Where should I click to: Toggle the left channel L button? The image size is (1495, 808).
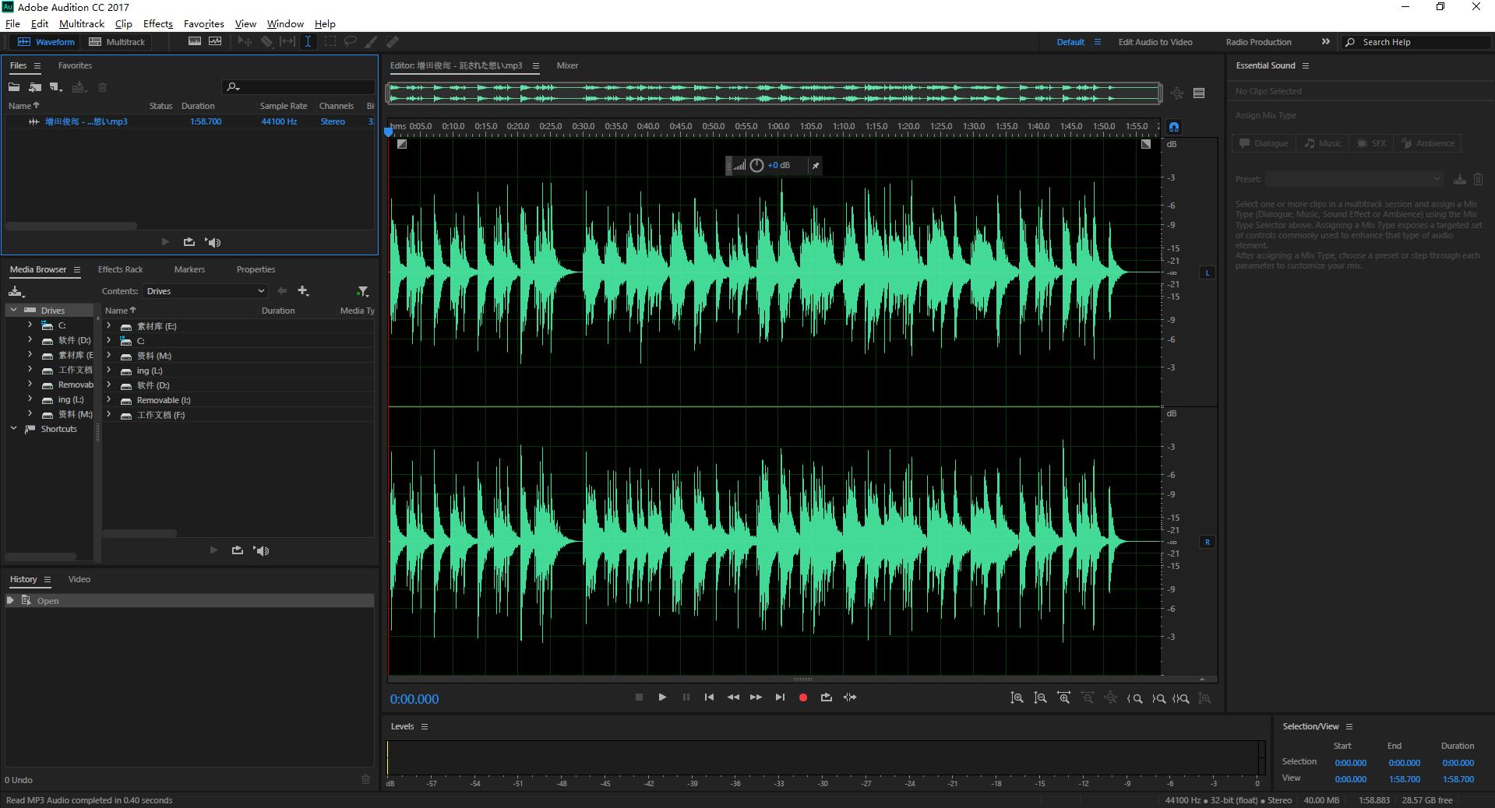1208,272
